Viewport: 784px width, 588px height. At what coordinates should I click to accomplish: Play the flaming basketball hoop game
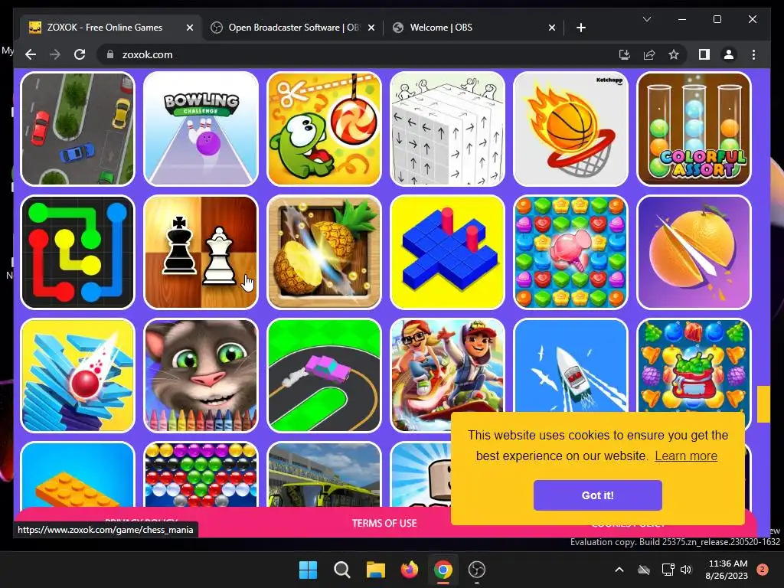tap(571, 129)
